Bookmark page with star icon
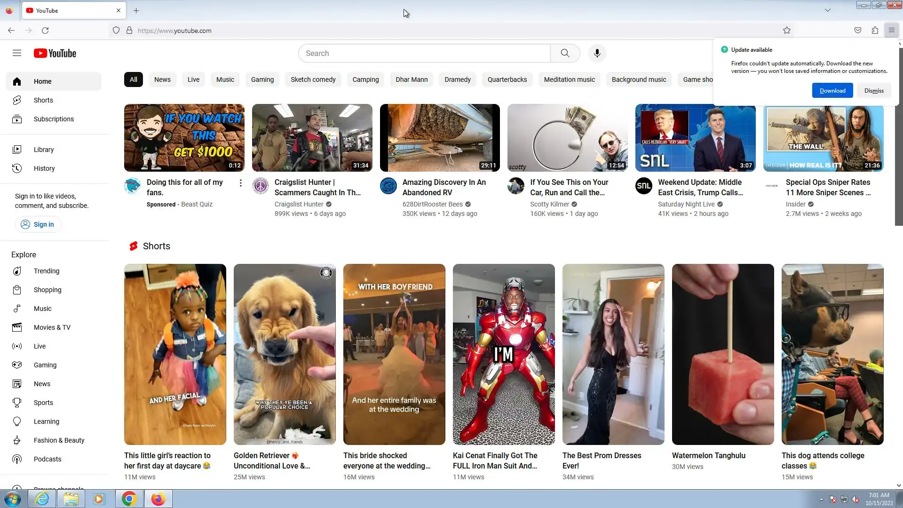The width and height of the screenshot is (903, 508). pos(787,31)
